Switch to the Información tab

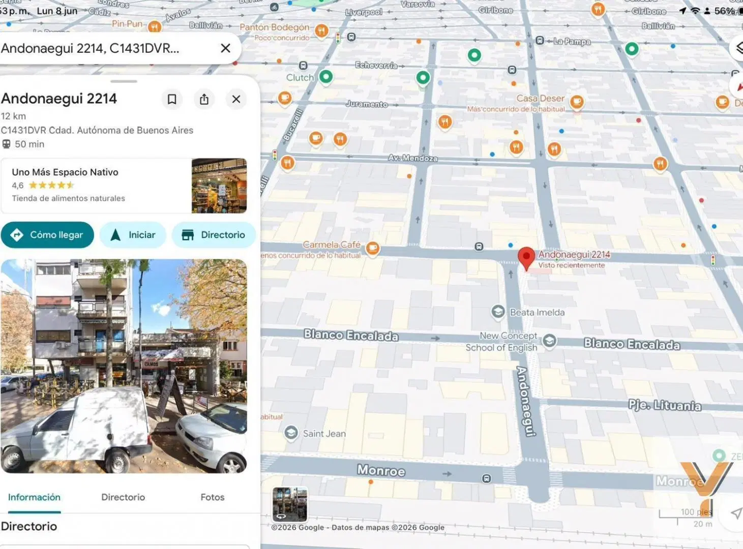coord(34,497)
